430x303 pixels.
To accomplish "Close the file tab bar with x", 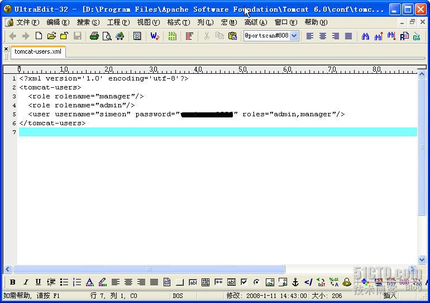I will pyautogui.click(x=6, y=49).
